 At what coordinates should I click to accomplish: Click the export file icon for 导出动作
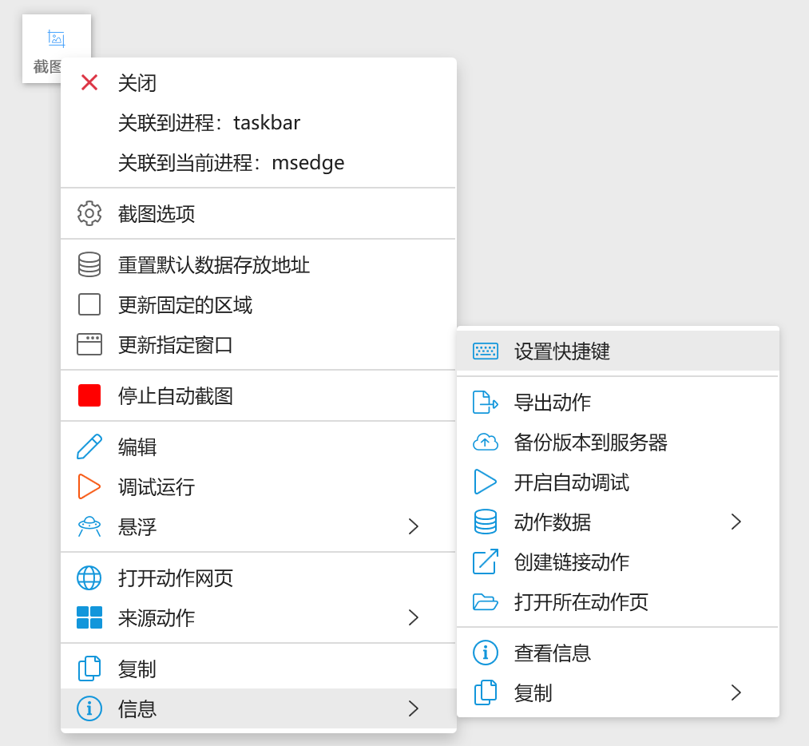pyautogui.click(x=486, y=402)
